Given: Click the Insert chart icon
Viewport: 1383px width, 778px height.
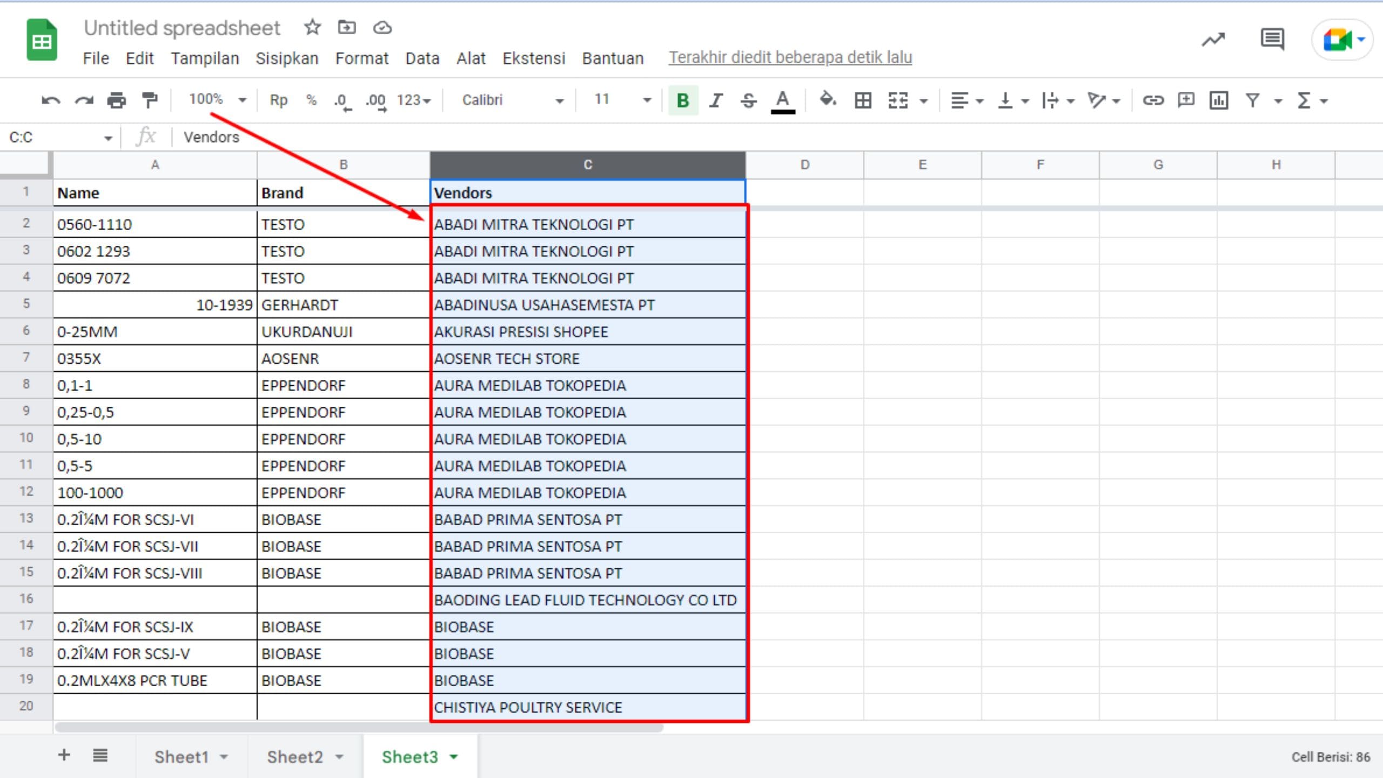Looking at the screenshot, I should [1219, 100].
